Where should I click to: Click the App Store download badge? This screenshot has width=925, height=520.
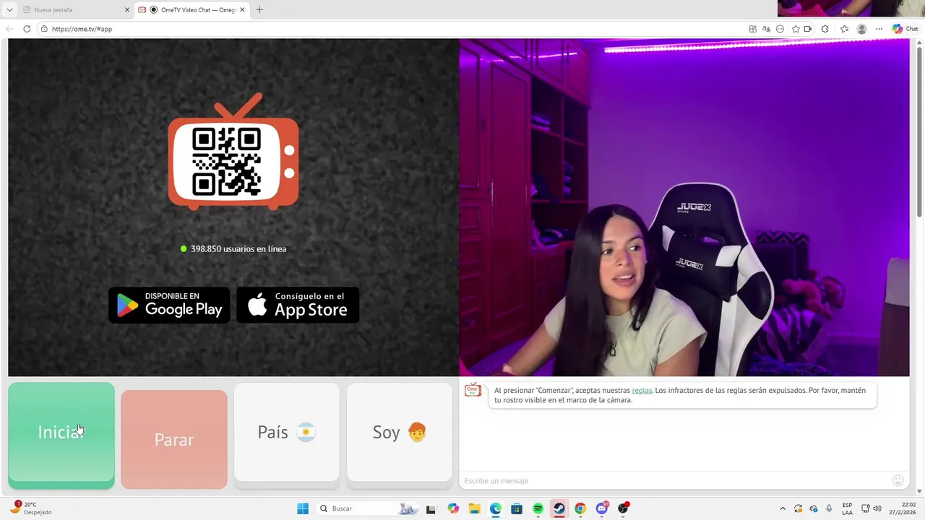(298, 305)
